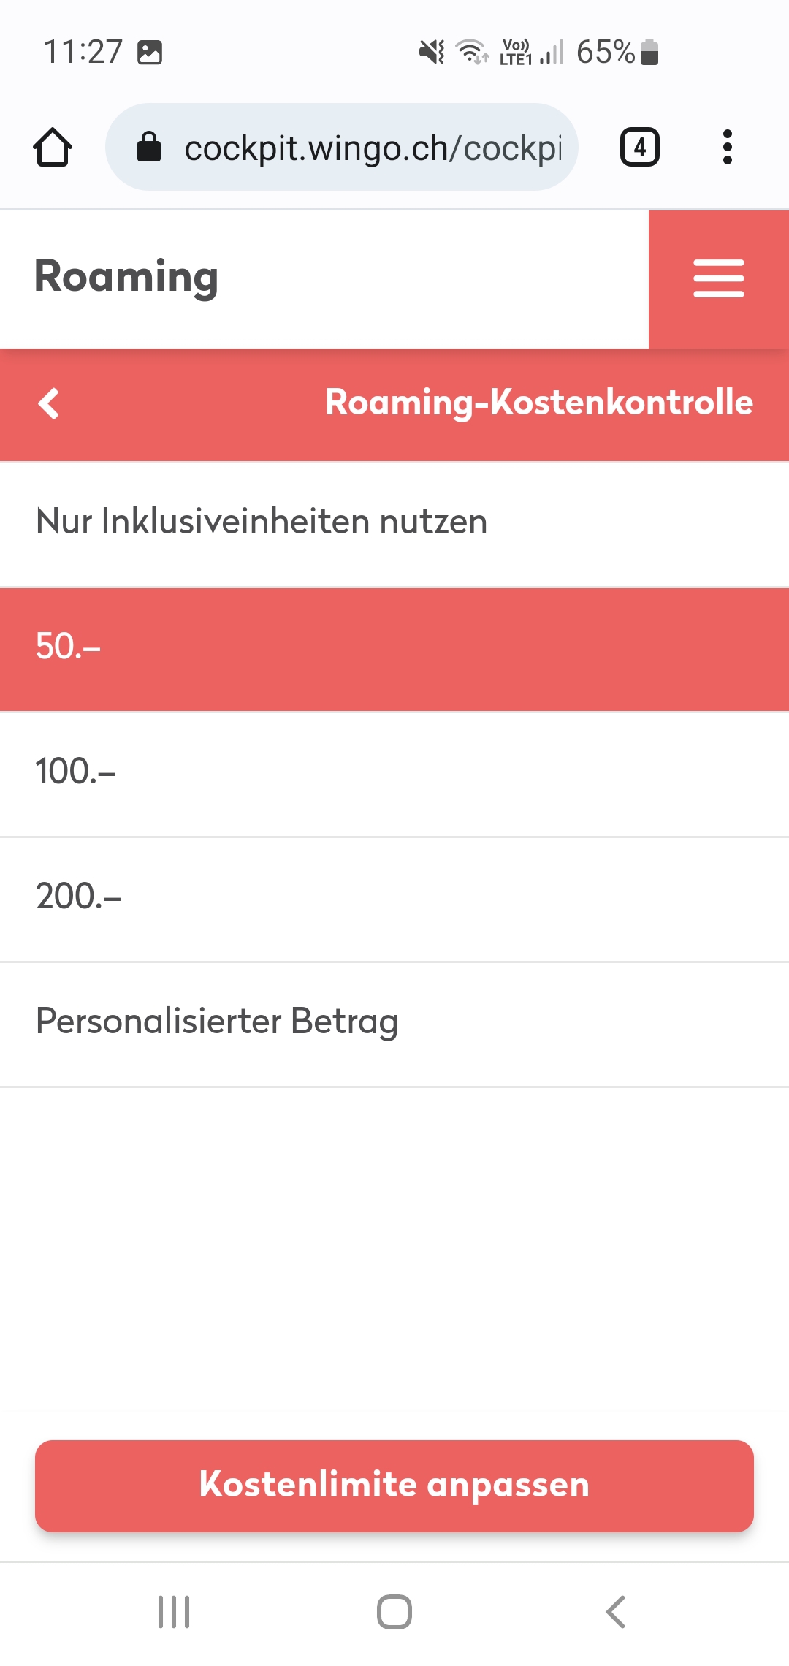Tap the battery status icon
Screen dimensions: 789x1666
pos(649,53)
